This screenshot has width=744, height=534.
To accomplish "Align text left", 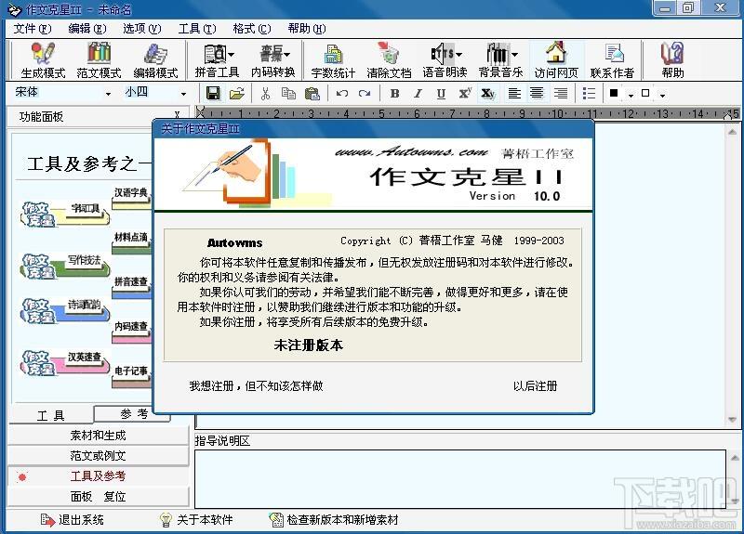I will tap(514, 94).
